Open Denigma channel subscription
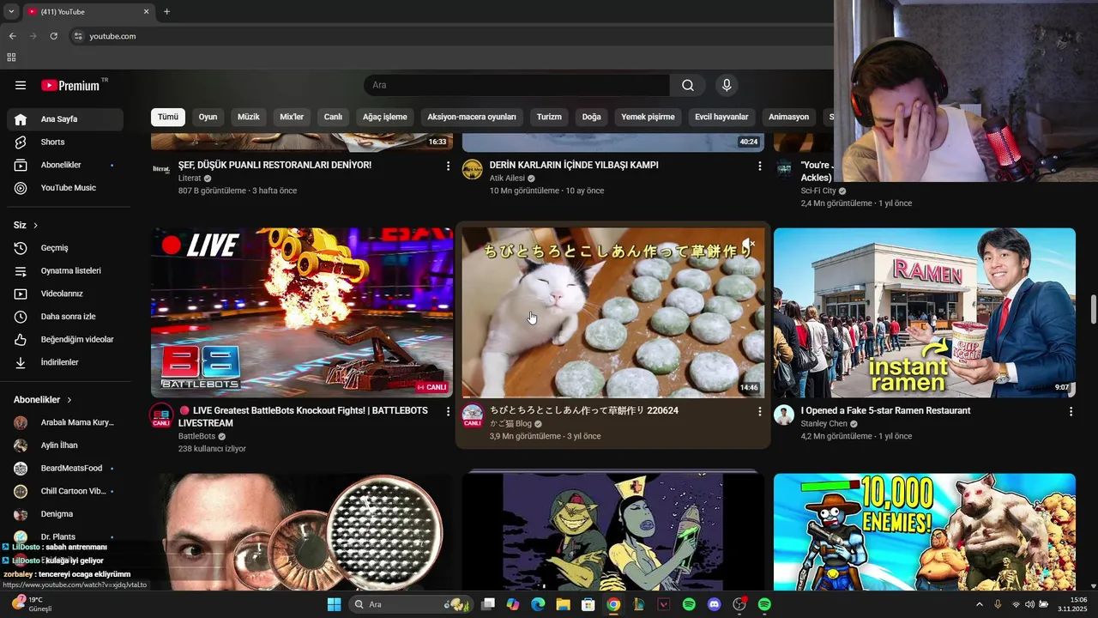1098x618 pixels. pyautogui.click(x=65, y=514)
